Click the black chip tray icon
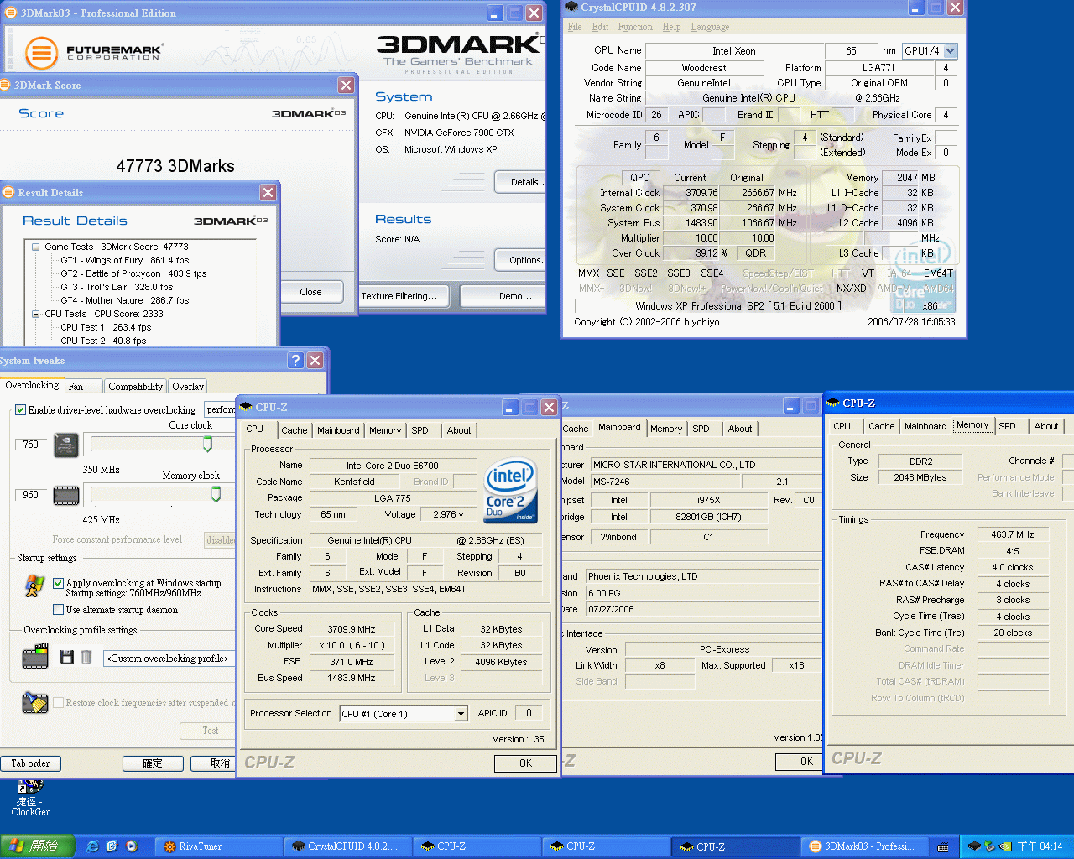This screenshot has width=1074, height=859. [974, 846]
